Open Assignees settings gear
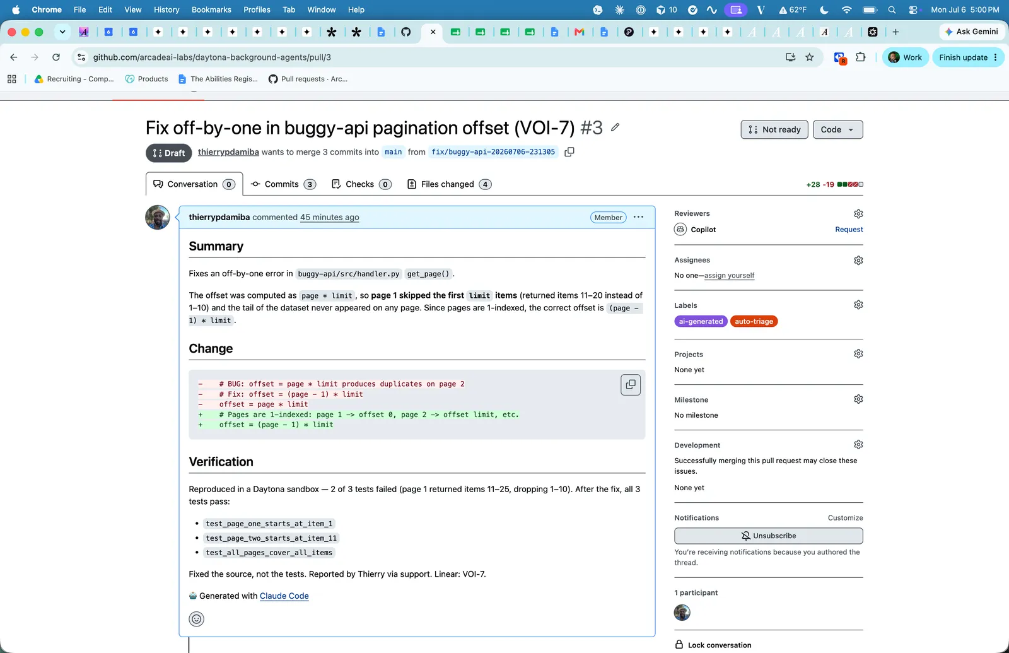The image size is (1009, 653). pos(858,261)
